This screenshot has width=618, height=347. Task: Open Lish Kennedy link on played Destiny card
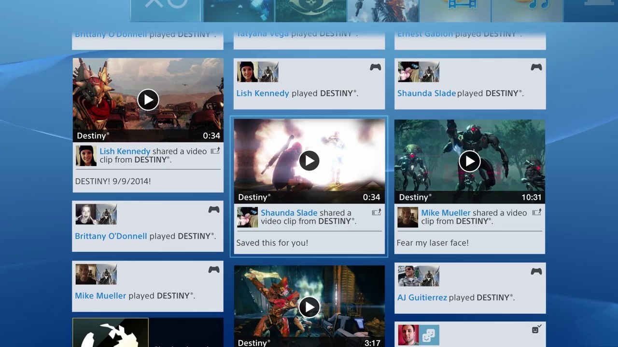pos(263,93)
